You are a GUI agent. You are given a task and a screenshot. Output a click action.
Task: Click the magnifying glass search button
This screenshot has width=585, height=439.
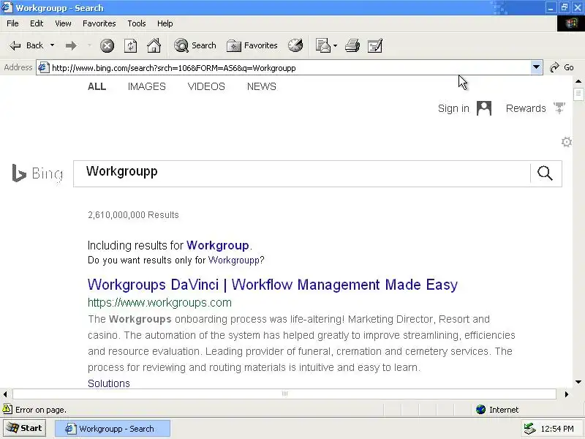click(545, 173)
